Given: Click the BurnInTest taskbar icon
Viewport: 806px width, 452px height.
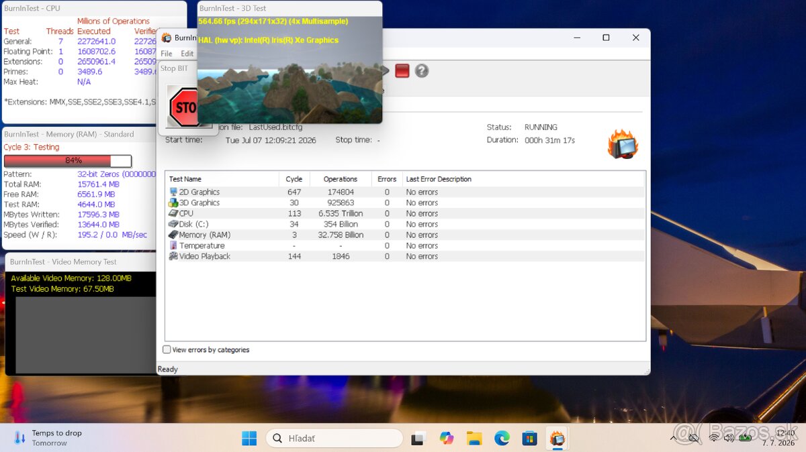Looking at the screenshot, I should point(557,439).
